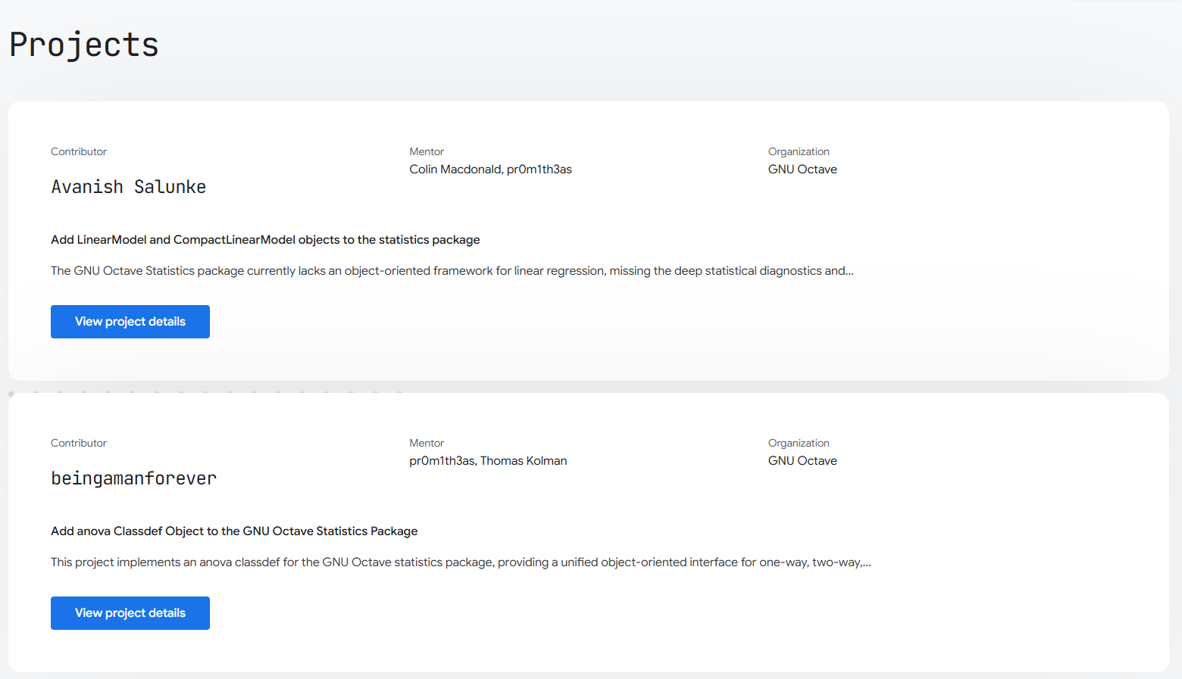Click contributor name beingamanforever

pyautogui.click(x=134, y=478)
